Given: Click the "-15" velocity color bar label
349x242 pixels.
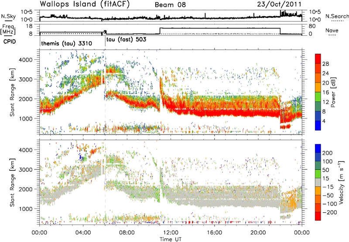Looking at the screenshot, I should (328, 187).
